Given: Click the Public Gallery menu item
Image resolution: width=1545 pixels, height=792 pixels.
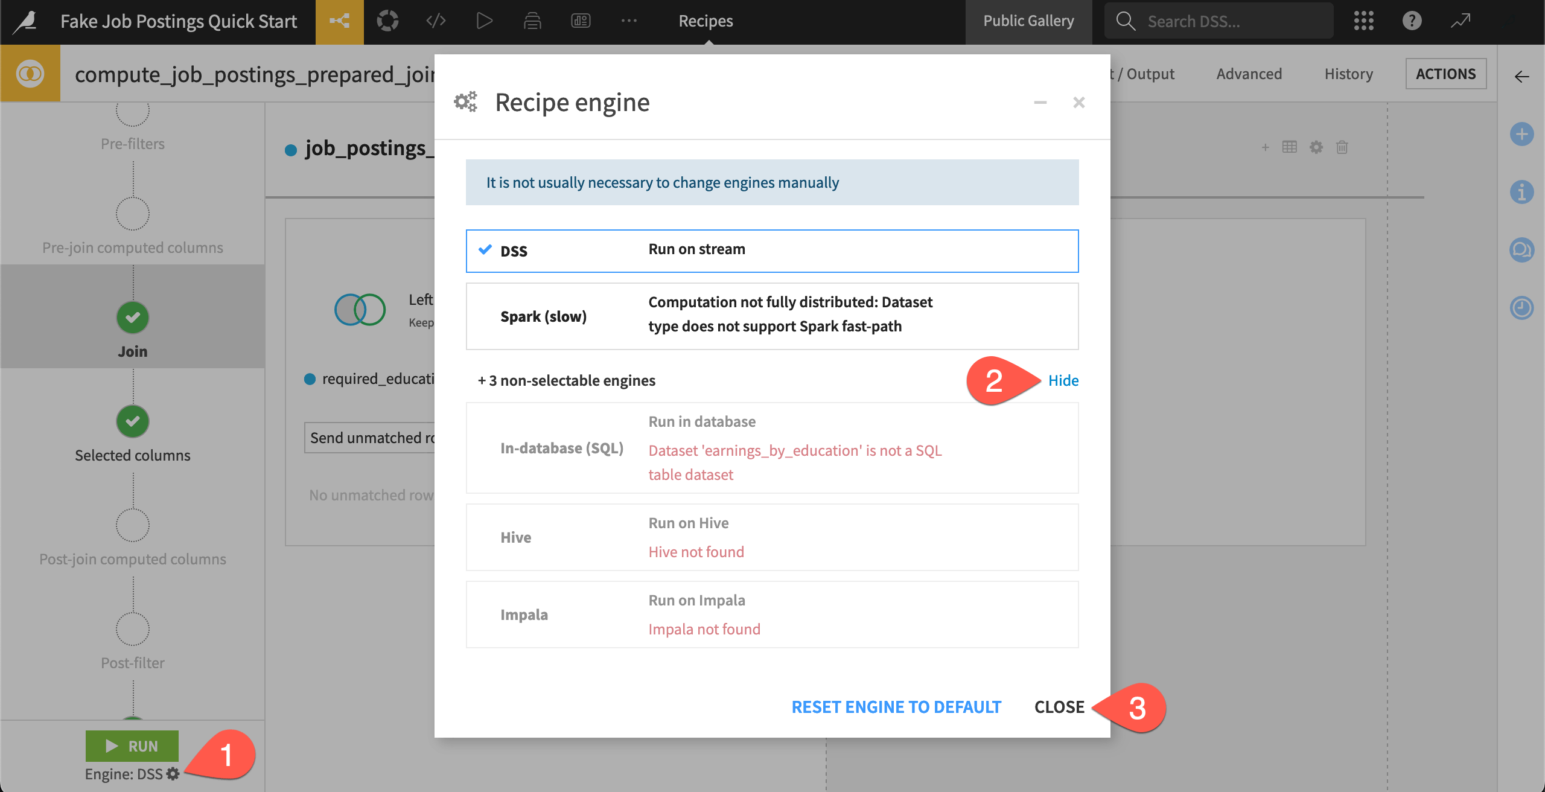Looking at the screenshot, I should click(1029, 19).
